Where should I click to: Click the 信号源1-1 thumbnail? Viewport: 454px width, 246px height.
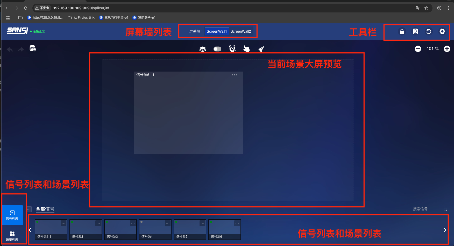(51, 230)
